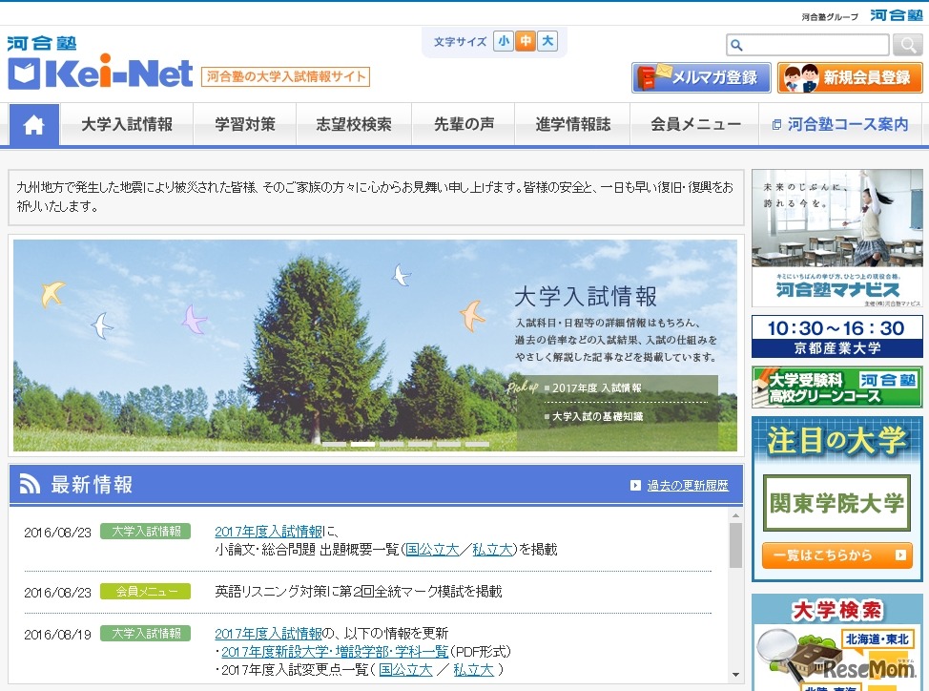The height and width of the screenshot is (691, 929).
Task: Open the 先輩の声 section
Action: pos(463,124)
